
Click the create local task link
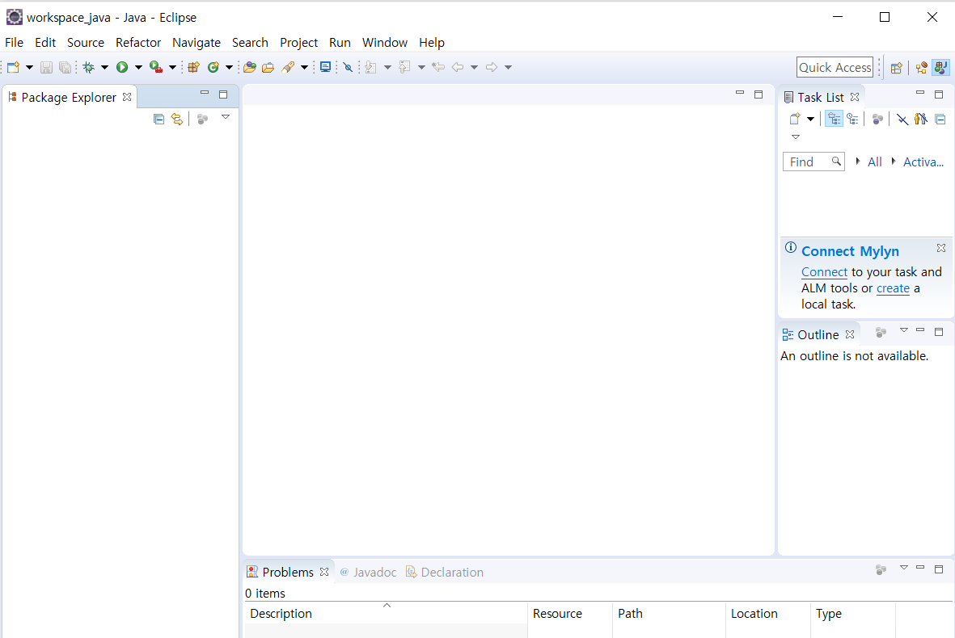click(893, 288)
